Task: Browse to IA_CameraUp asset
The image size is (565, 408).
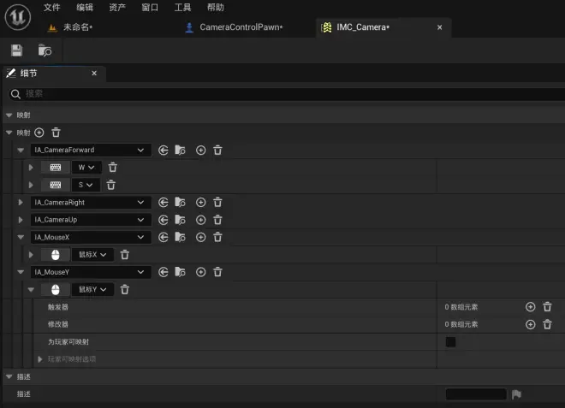Action: pos(180,220)
